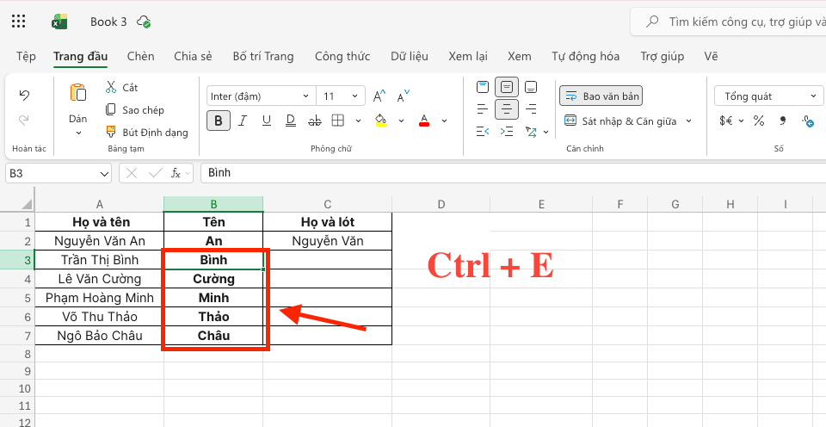Viewport: 826px width, 427px height.
Task: Open the Tự động hóa tab
Action: tap(585, 57)
